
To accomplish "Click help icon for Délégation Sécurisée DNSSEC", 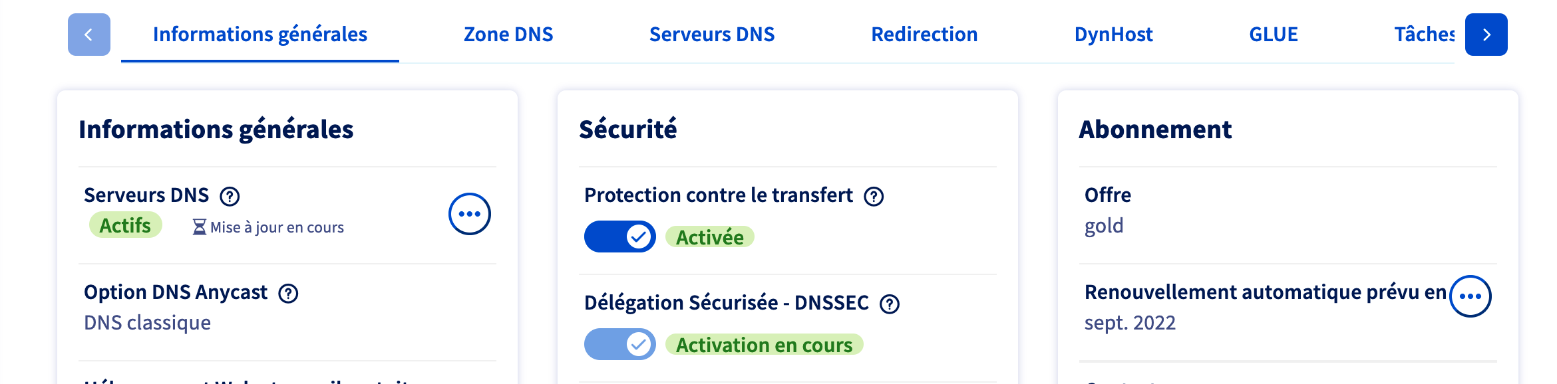I will tap(890, 304).
